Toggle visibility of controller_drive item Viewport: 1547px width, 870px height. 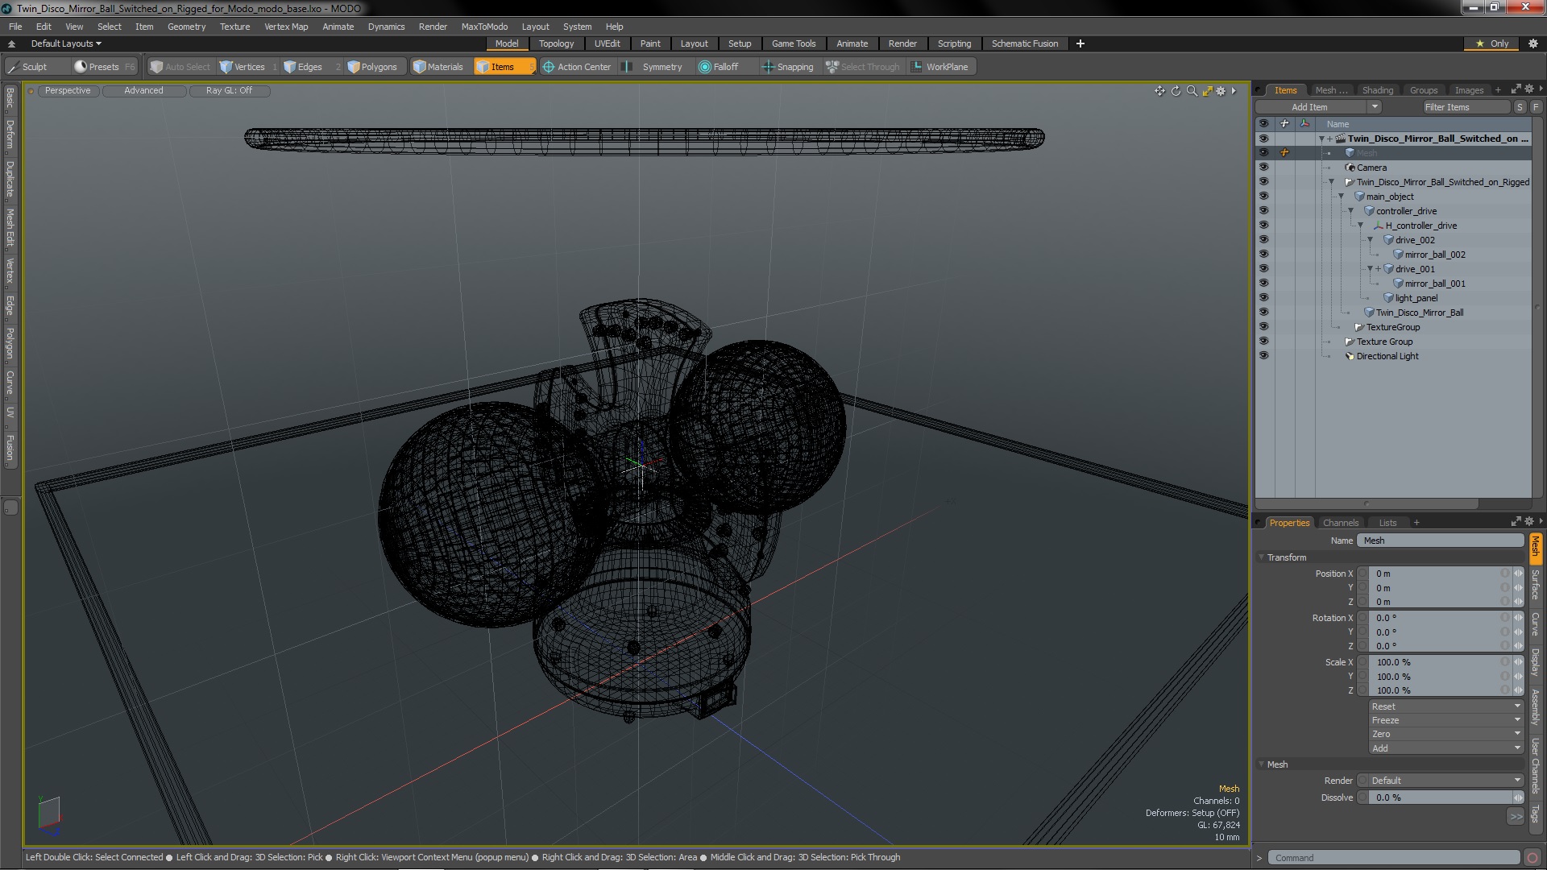click(x=1263, y=211)
